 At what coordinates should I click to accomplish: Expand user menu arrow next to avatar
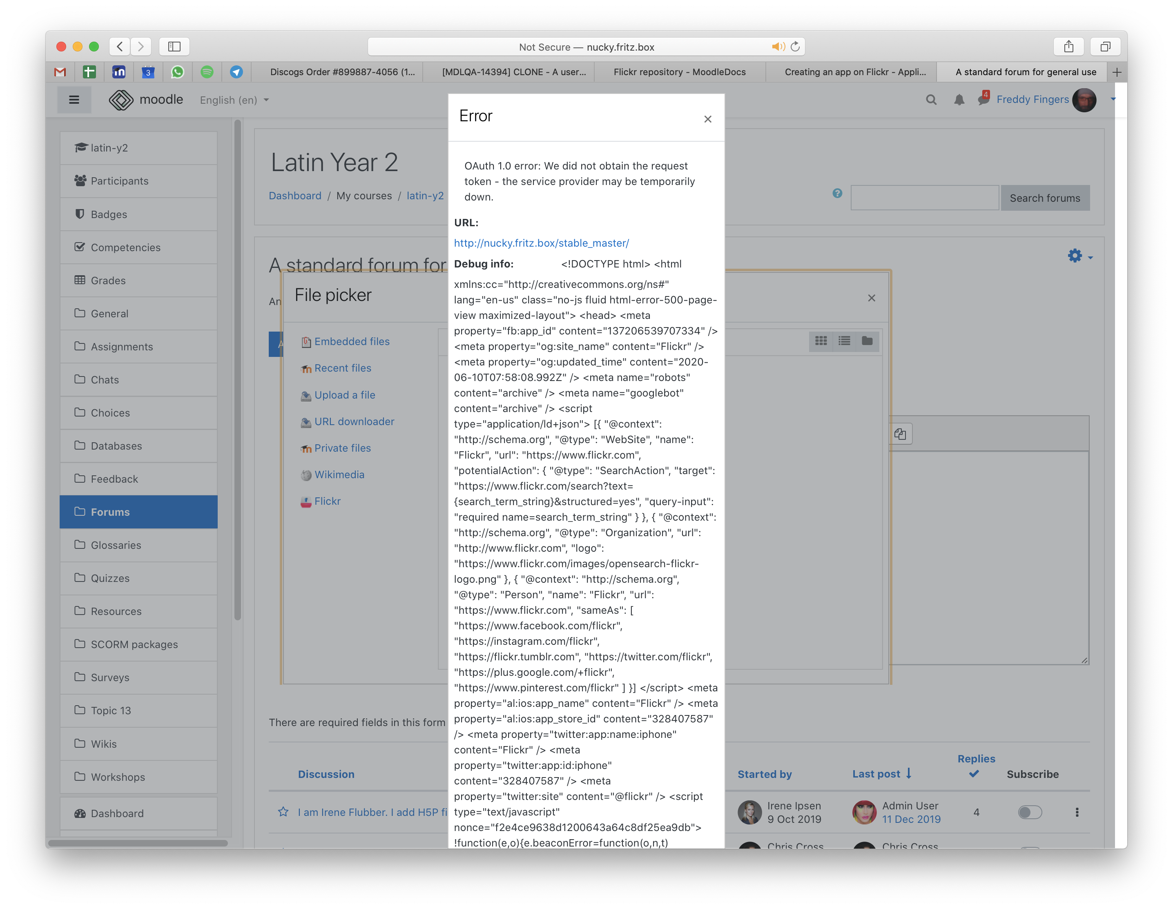1113,100
